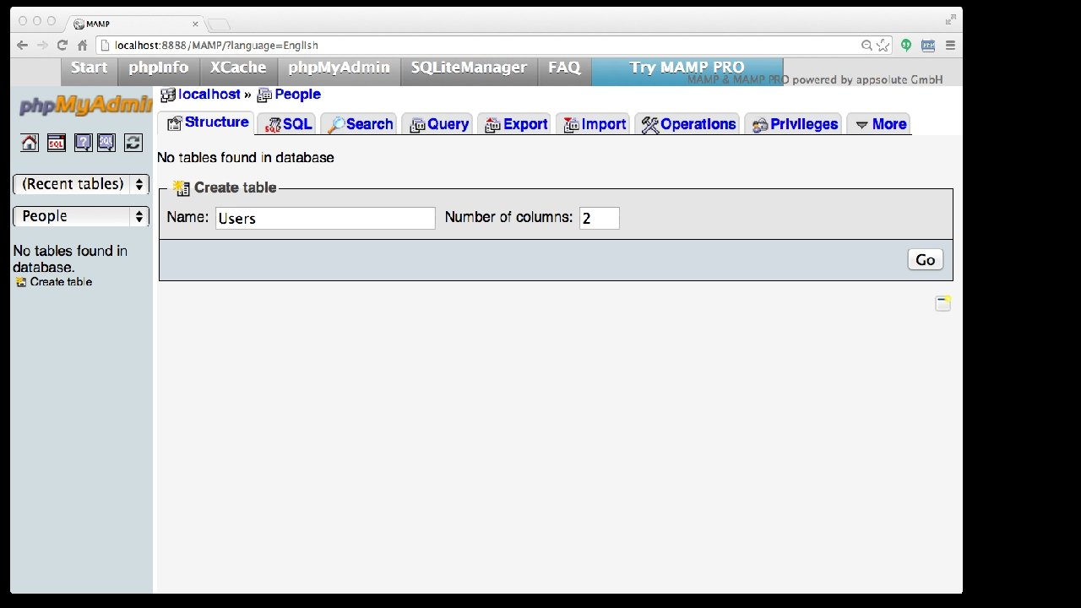1081x608 pixels.
Task: Open the Search tab
Action: [359, 124]
